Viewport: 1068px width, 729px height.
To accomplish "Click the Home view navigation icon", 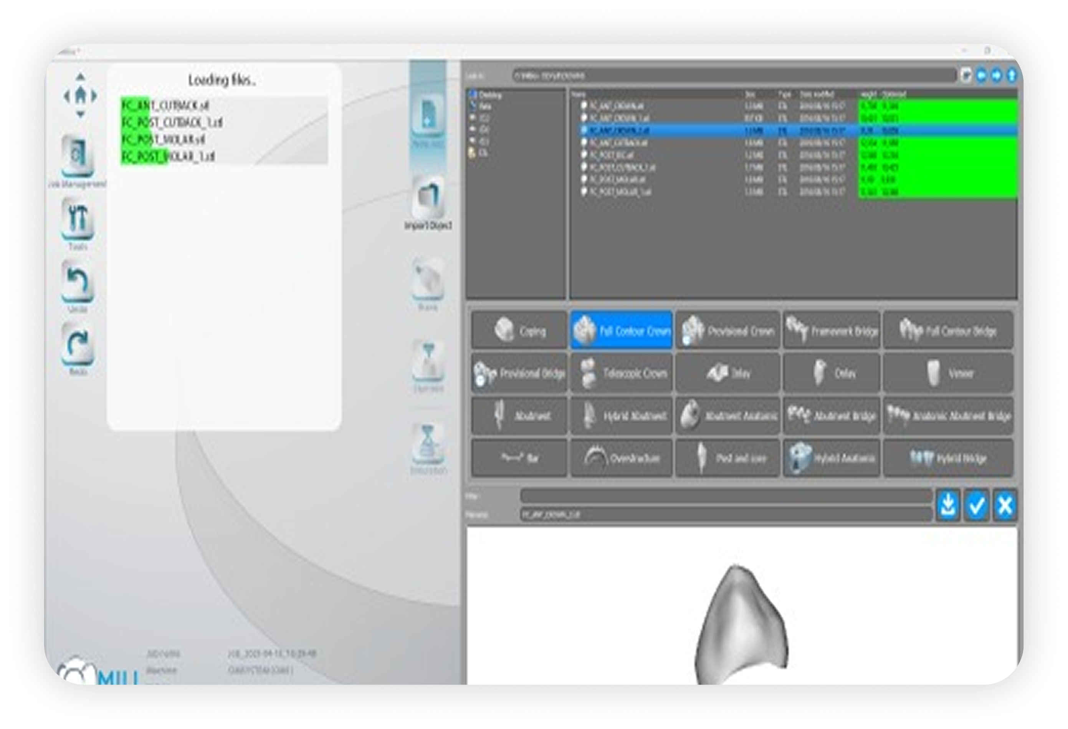I will pyautogui.click(x=80, y=96).
